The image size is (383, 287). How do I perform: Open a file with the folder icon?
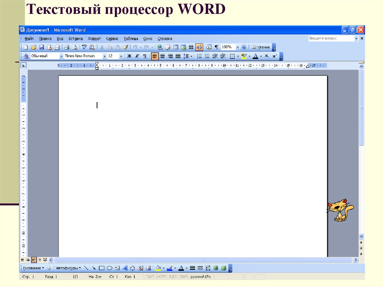click(34, 47)
